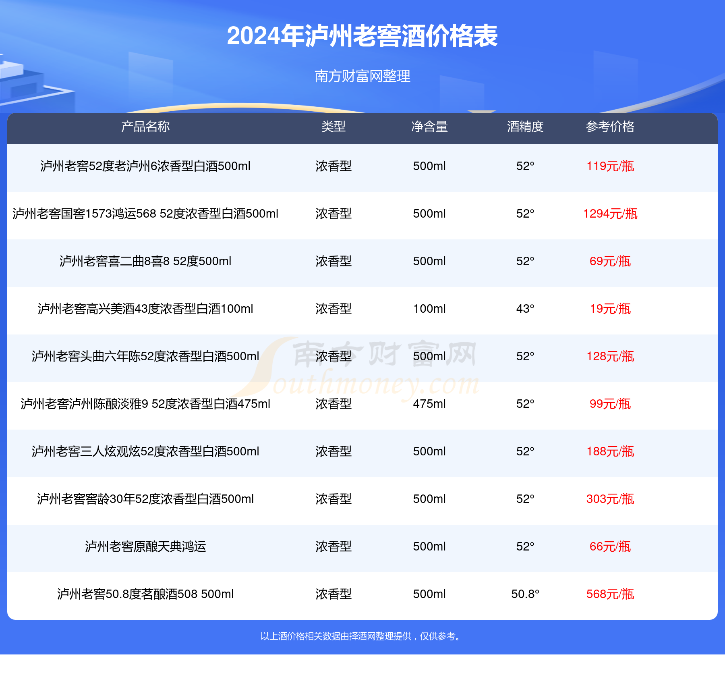Image resolution: width=725 pixels, height=673 pixels.
Task: Click 500ml in the 喜二曲8喜8 row
Action: (x=429, y=261)
